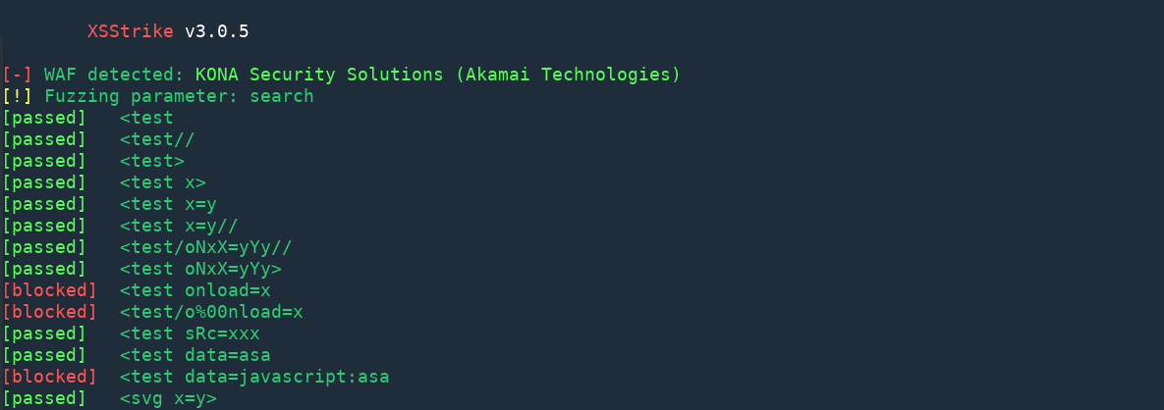1164x410 pixels.
Task: Click [blocked] status beside data=javascript:asa
Action: point(49,377)
